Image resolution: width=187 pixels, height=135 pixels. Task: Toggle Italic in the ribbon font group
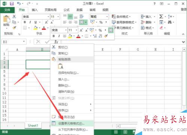point(30,22)
